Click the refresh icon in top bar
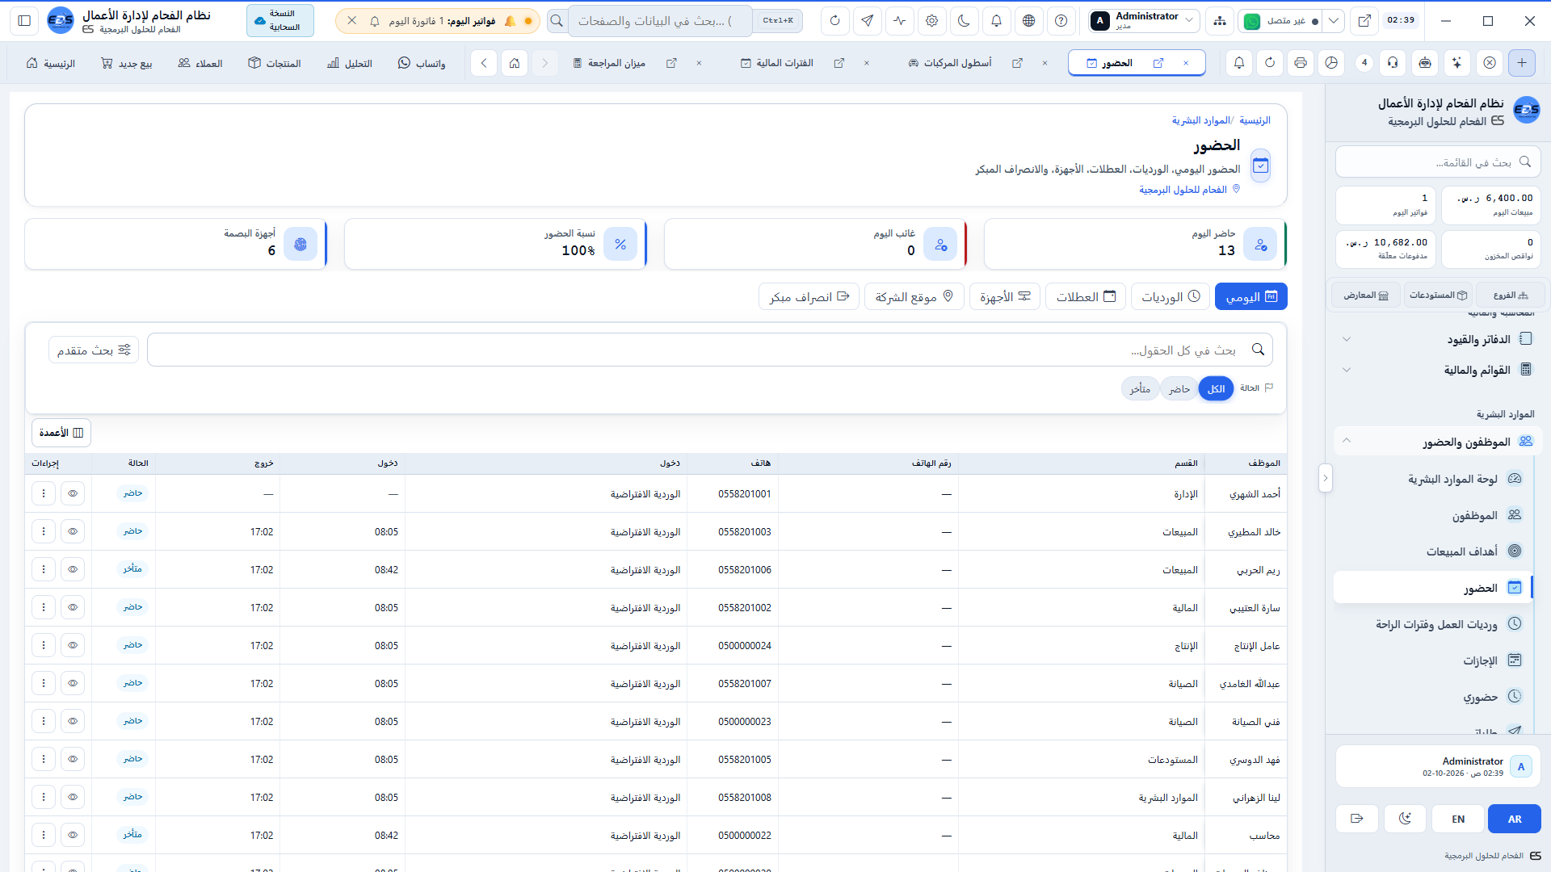Screen dimensions: 1551x872 click(x=835, y=21)
